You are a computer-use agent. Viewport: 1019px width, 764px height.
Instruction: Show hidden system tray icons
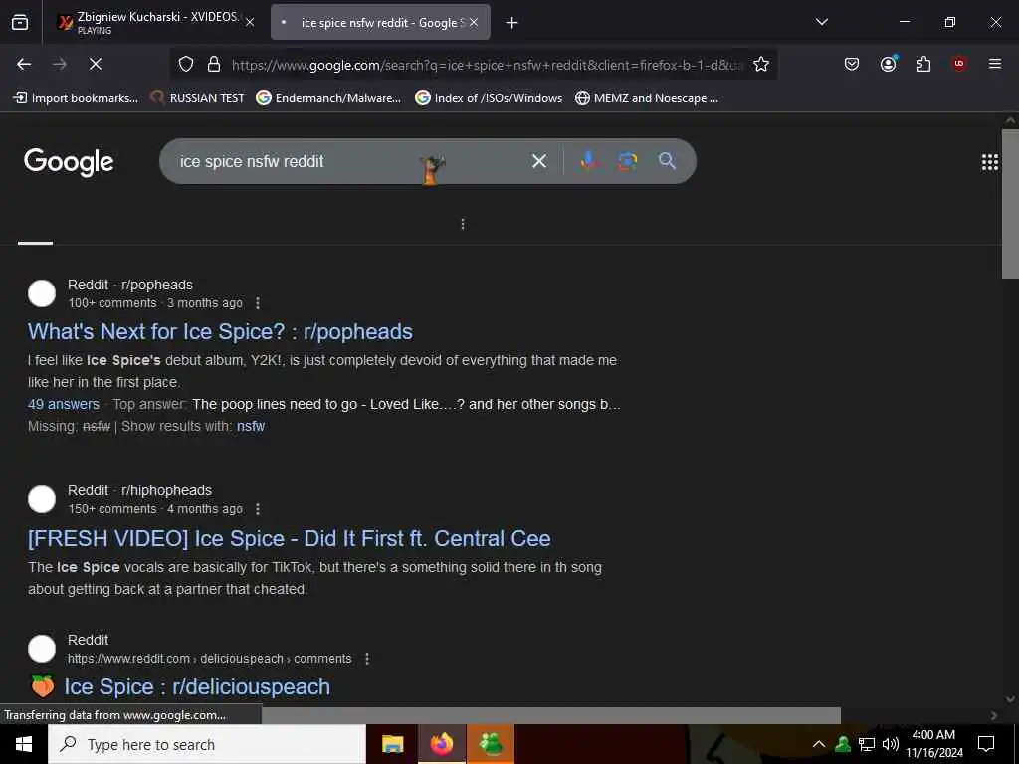point(819,744)
